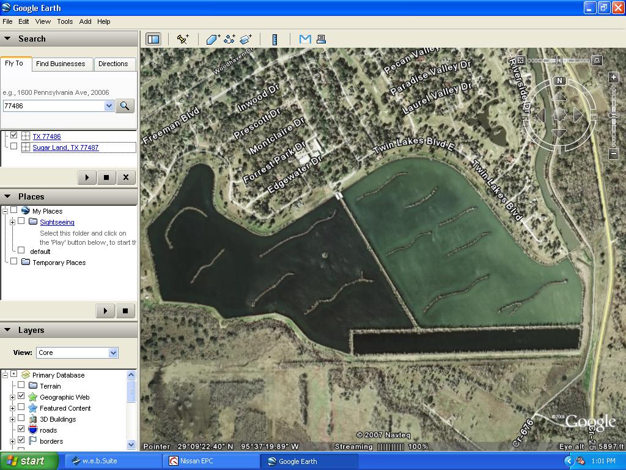Switch to the Find Businesses tab
The width and height of the screenshot is (626, 470).
(61, 64)
